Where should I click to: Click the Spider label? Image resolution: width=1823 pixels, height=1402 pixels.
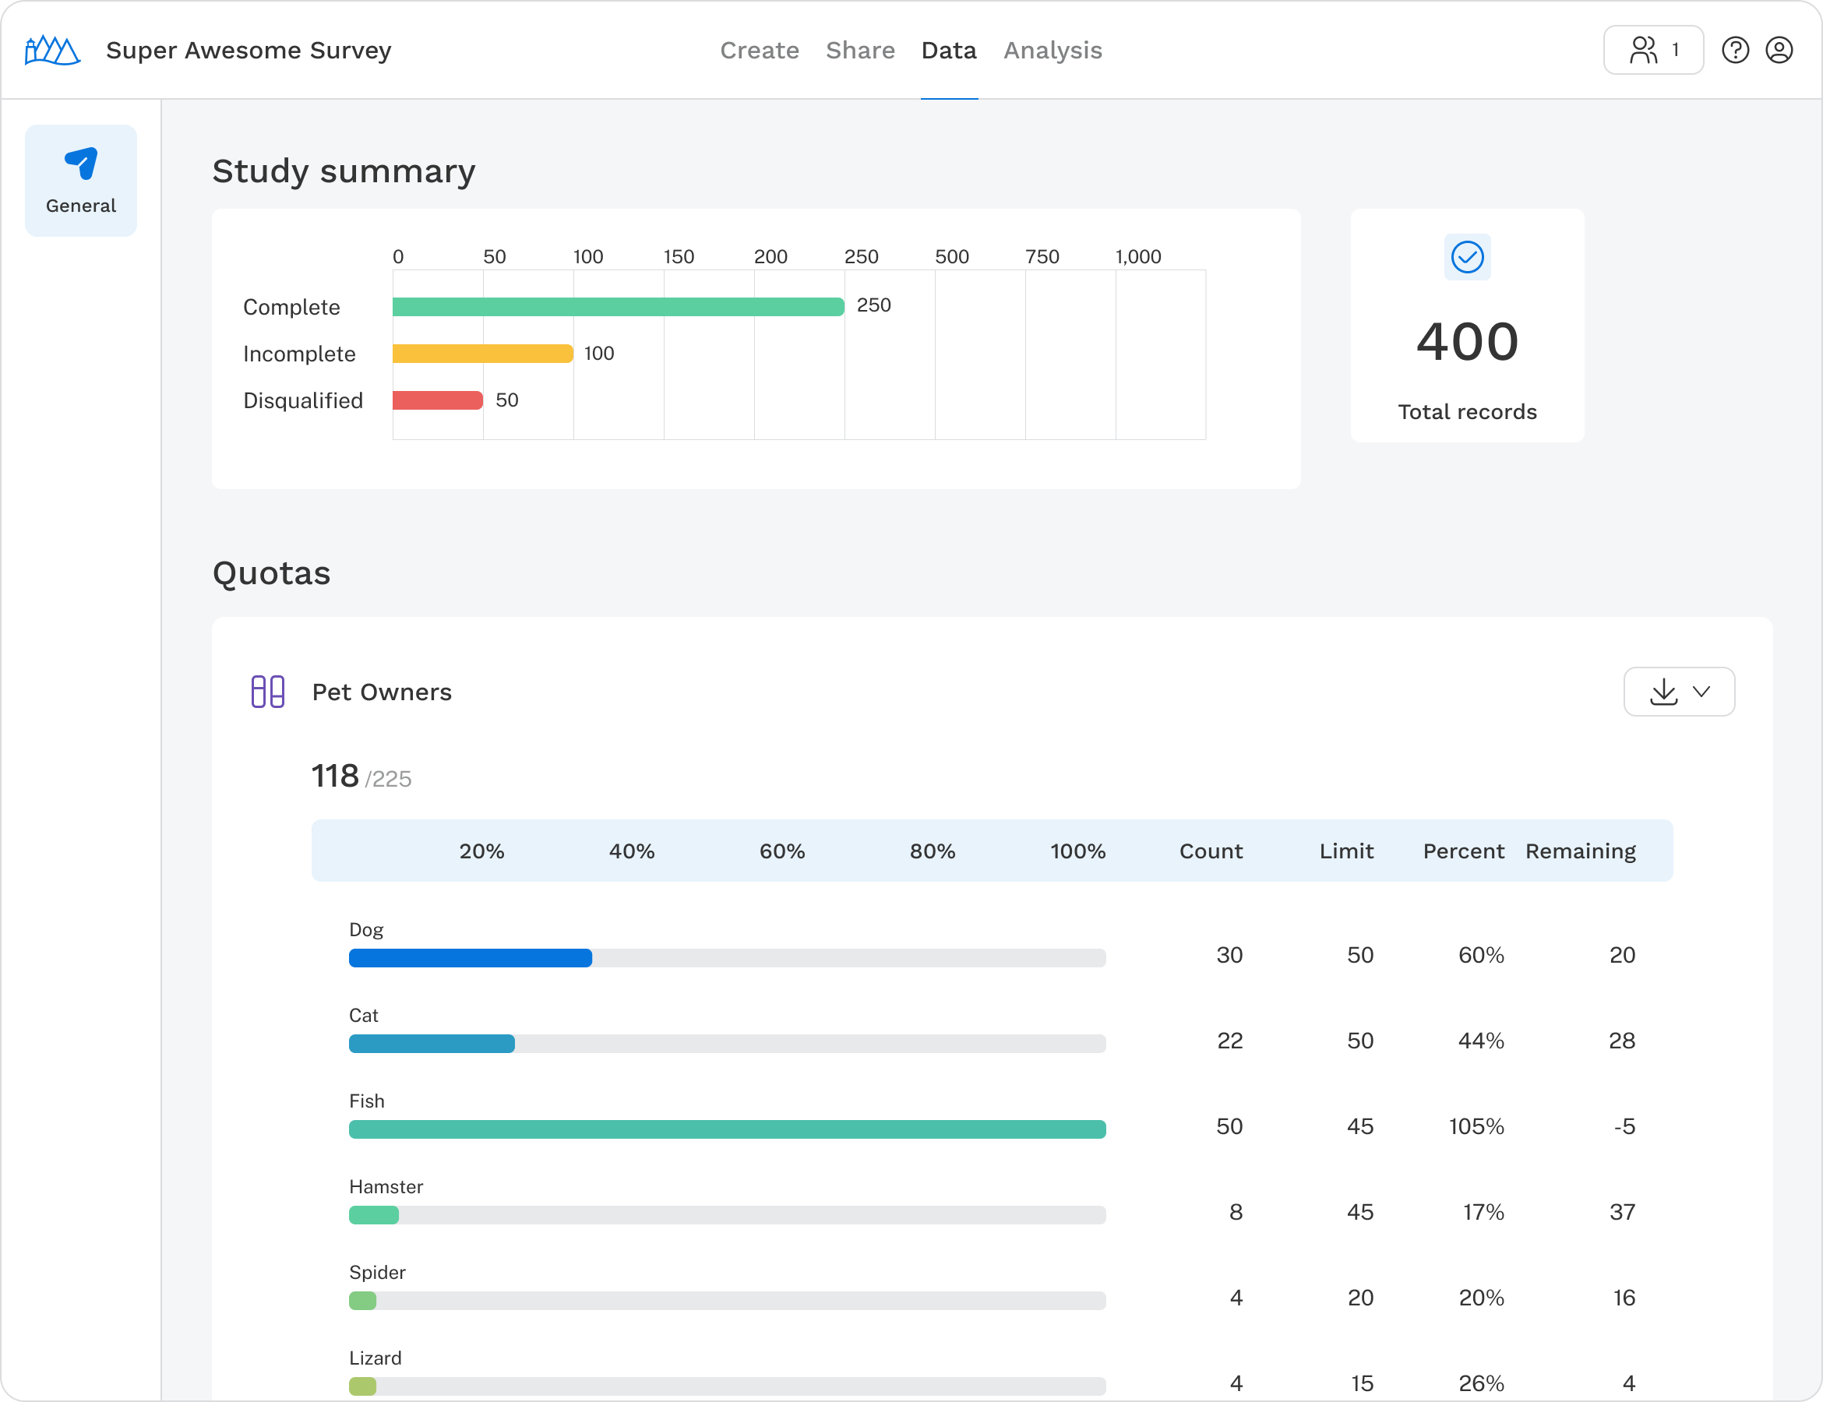(377, 1273)
